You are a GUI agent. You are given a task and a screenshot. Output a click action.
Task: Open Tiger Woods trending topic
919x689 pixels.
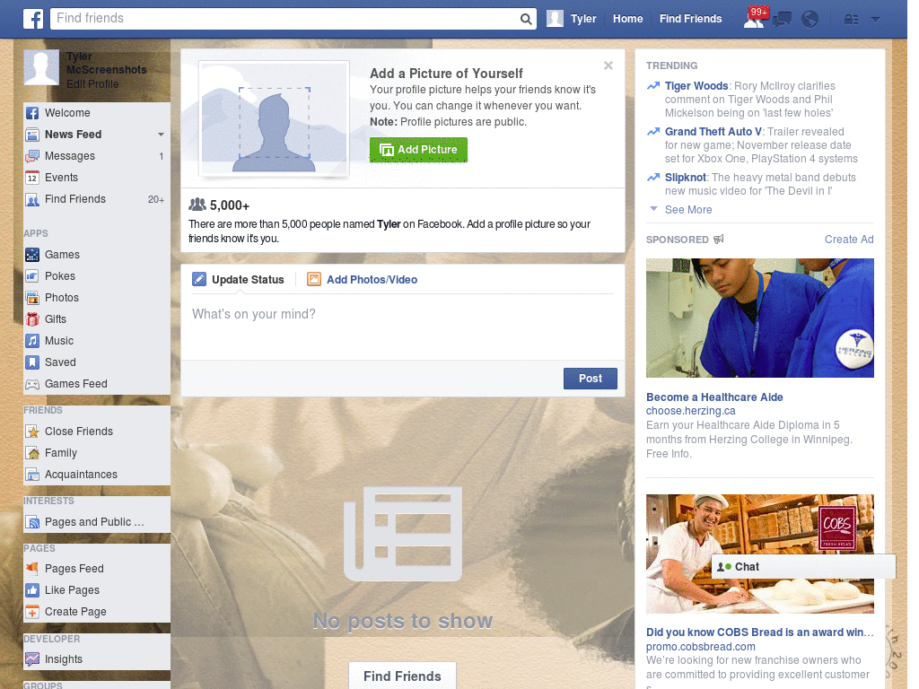pyautogui.click(x=696, y=86)
